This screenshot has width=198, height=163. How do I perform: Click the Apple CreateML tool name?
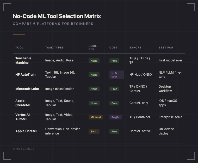[23, 103]
